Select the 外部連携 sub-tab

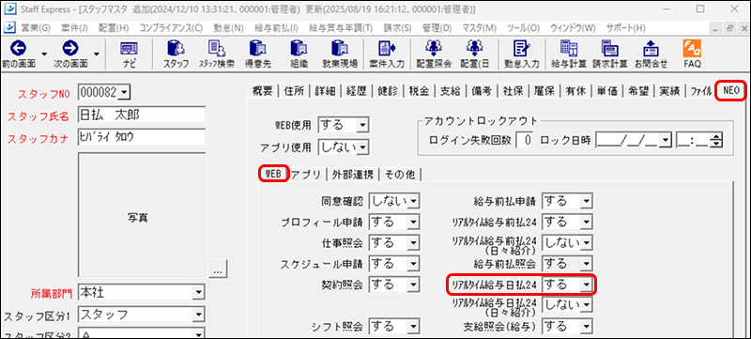tap(353, 175)
